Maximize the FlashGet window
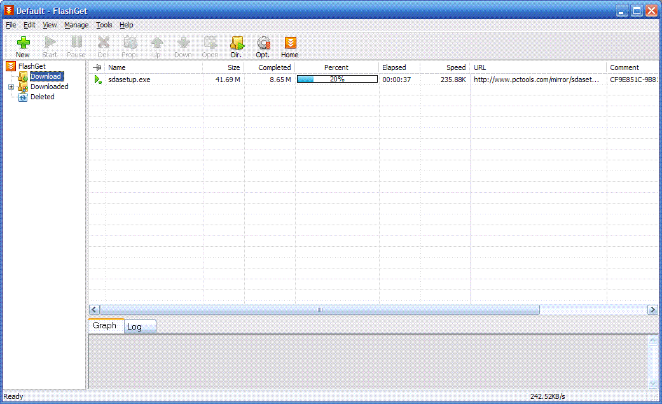The height and width of the screenshot is (404, 662). tap(637, 11)
